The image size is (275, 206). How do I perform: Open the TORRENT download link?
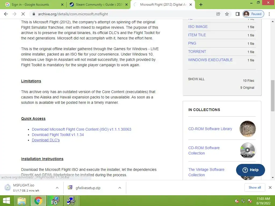[197, 51]
